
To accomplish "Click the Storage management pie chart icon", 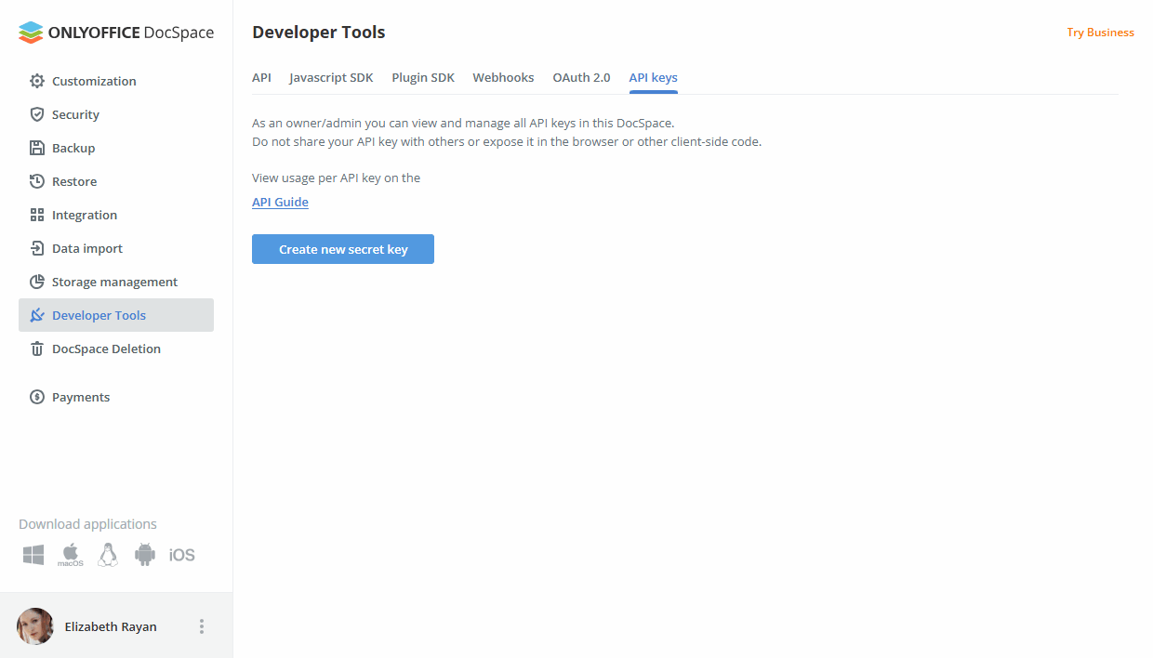I will (x=37, y=282).
